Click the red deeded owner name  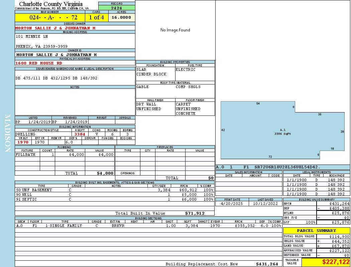(x=55, y=28)
